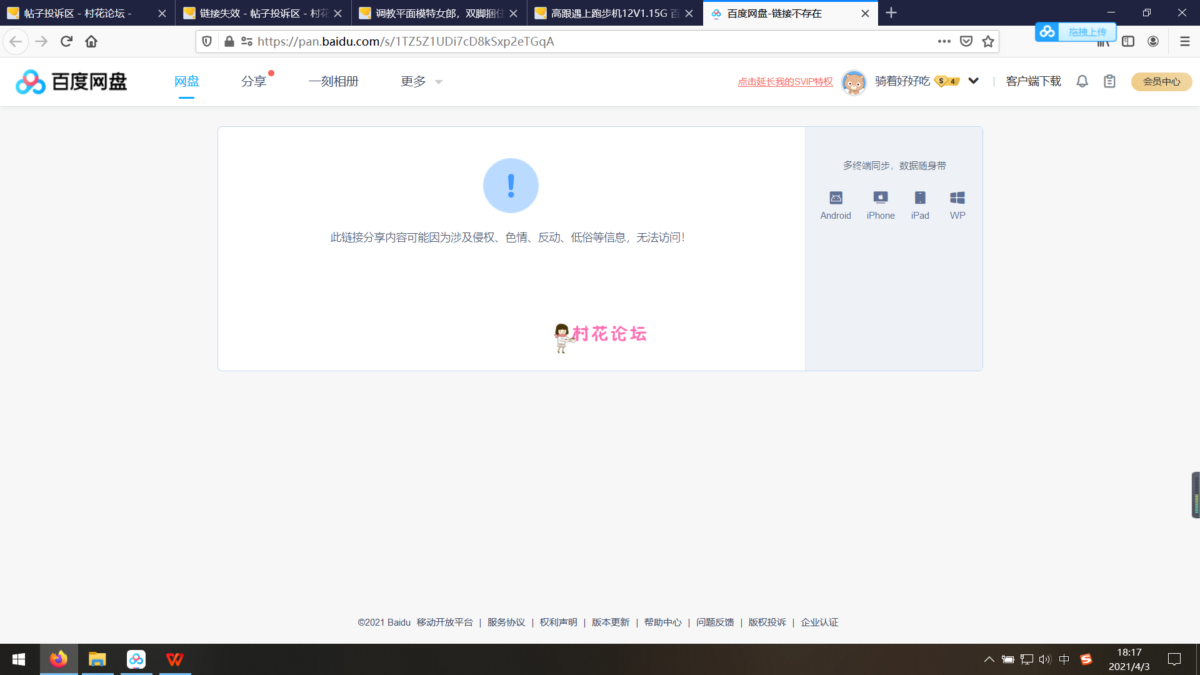
Task: Toggle the browser sidebar
Action: point(1128,41)
